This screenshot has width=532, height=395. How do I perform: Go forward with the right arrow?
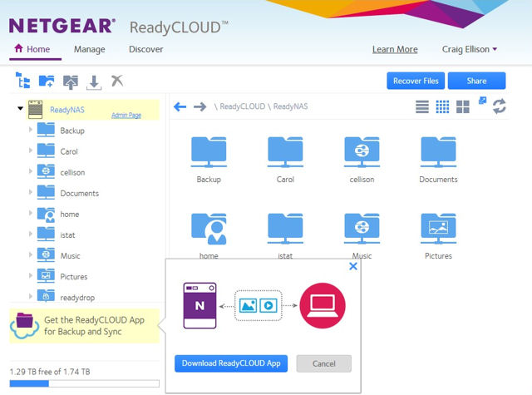(x=199, y=107)
